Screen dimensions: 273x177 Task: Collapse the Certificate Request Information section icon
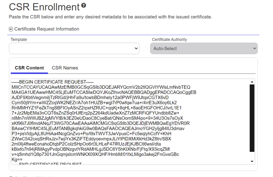(11, 29)
